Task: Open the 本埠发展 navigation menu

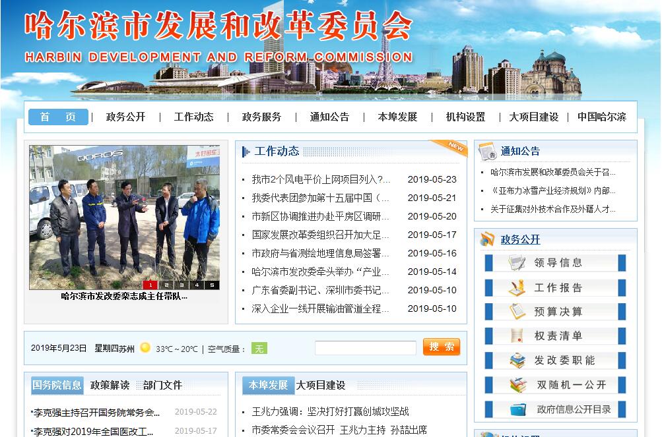Action: click(398, 117)
